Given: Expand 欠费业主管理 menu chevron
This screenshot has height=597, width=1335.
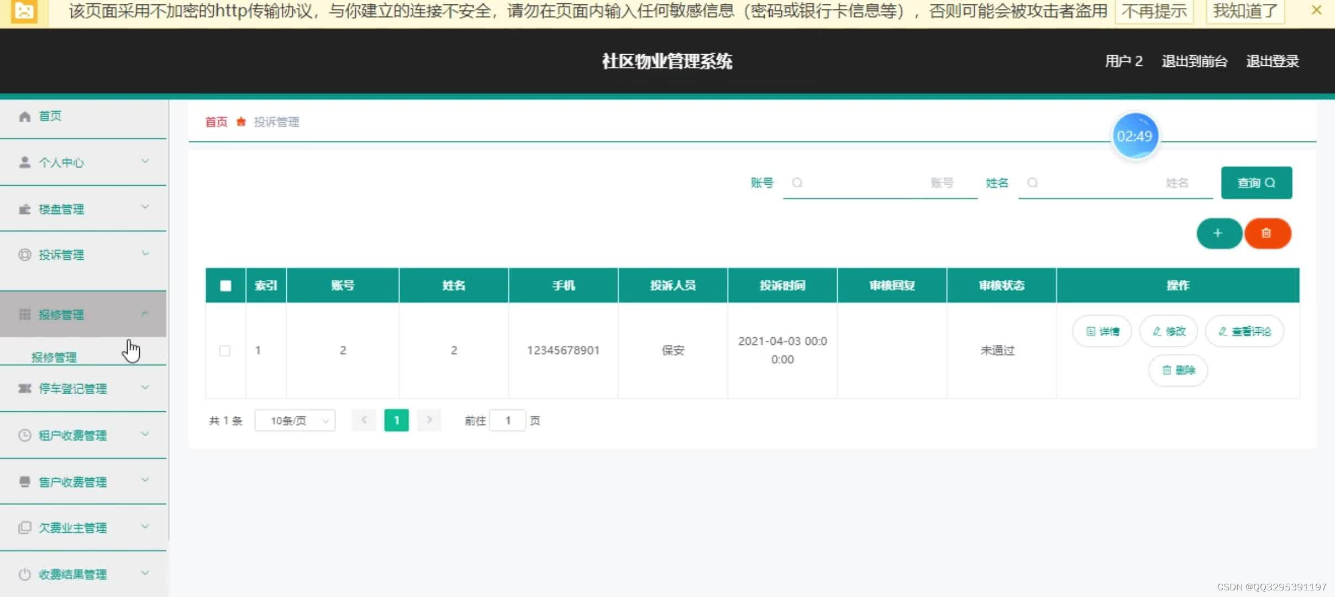Looking at the screenshot, I should click(145, 526).
